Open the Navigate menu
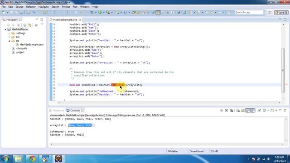 click(x=43, y=7)
